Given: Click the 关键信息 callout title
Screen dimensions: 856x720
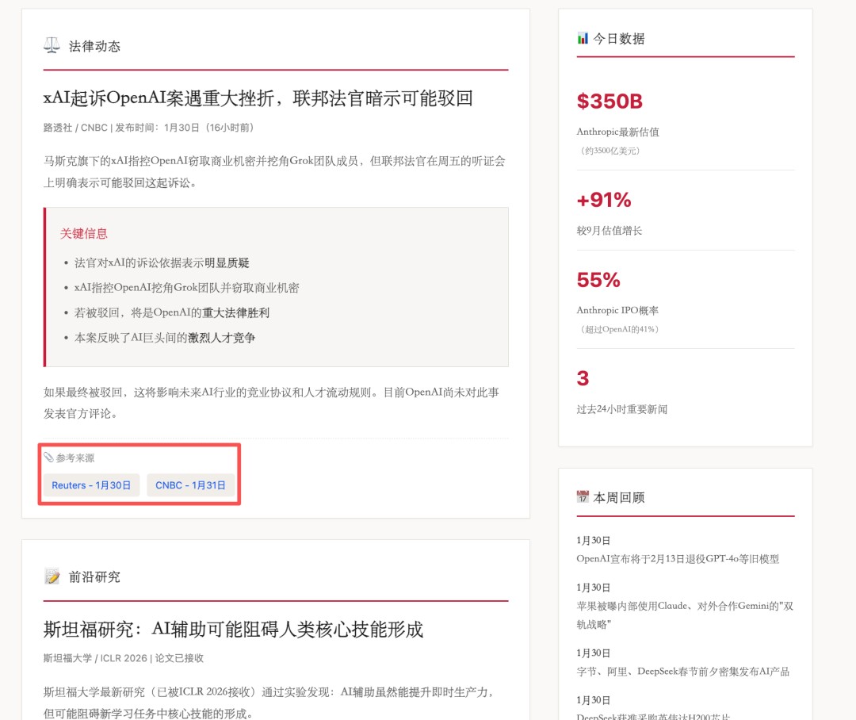Looking at the screenshot, I should (x=84, y=233).
